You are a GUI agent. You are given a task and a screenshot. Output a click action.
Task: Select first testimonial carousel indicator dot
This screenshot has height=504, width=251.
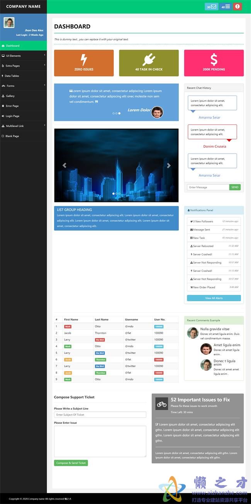point(114,113)
